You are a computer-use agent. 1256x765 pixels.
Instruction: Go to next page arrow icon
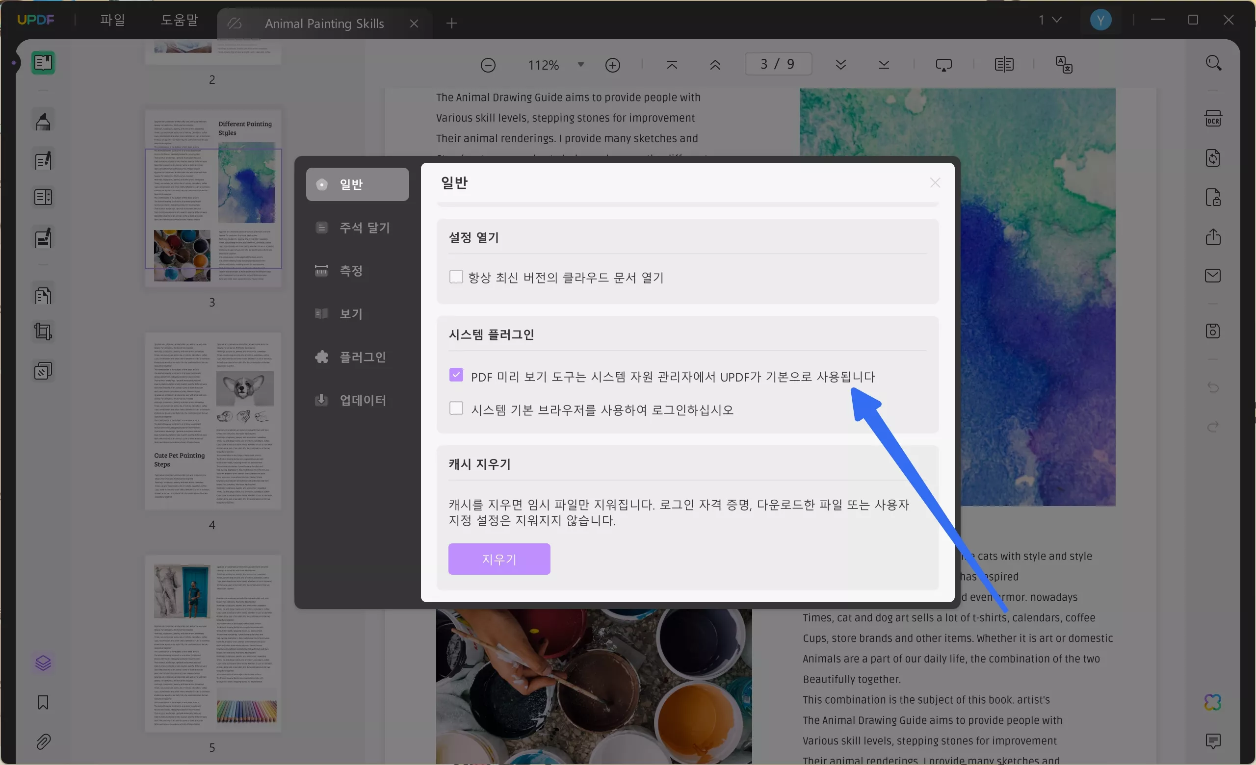coord(841,65)
